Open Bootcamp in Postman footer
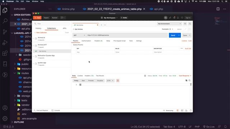 click(168, 110)
